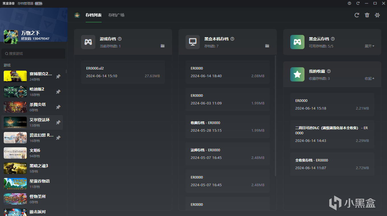Refresh the save list via toolbar icon
Screen dimensions: 387x216
(357, 15)
